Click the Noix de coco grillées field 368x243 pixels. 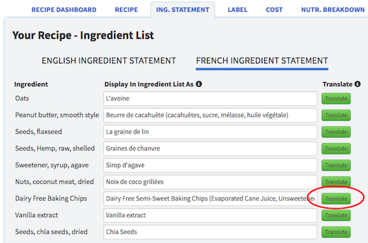click(x=210, y=181)
